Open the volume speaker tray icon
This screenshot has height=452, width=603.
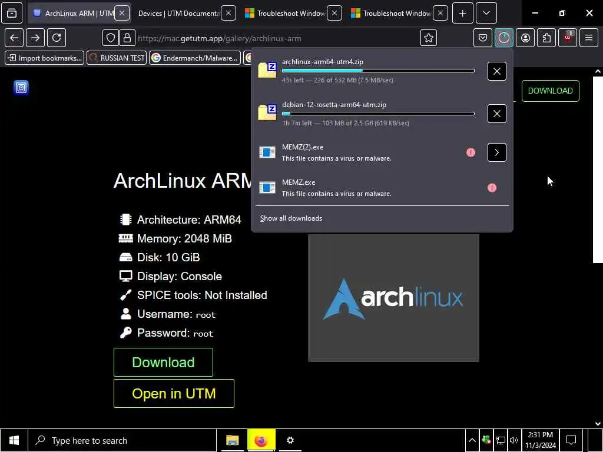pyautogui.click(x=513, y=440)
